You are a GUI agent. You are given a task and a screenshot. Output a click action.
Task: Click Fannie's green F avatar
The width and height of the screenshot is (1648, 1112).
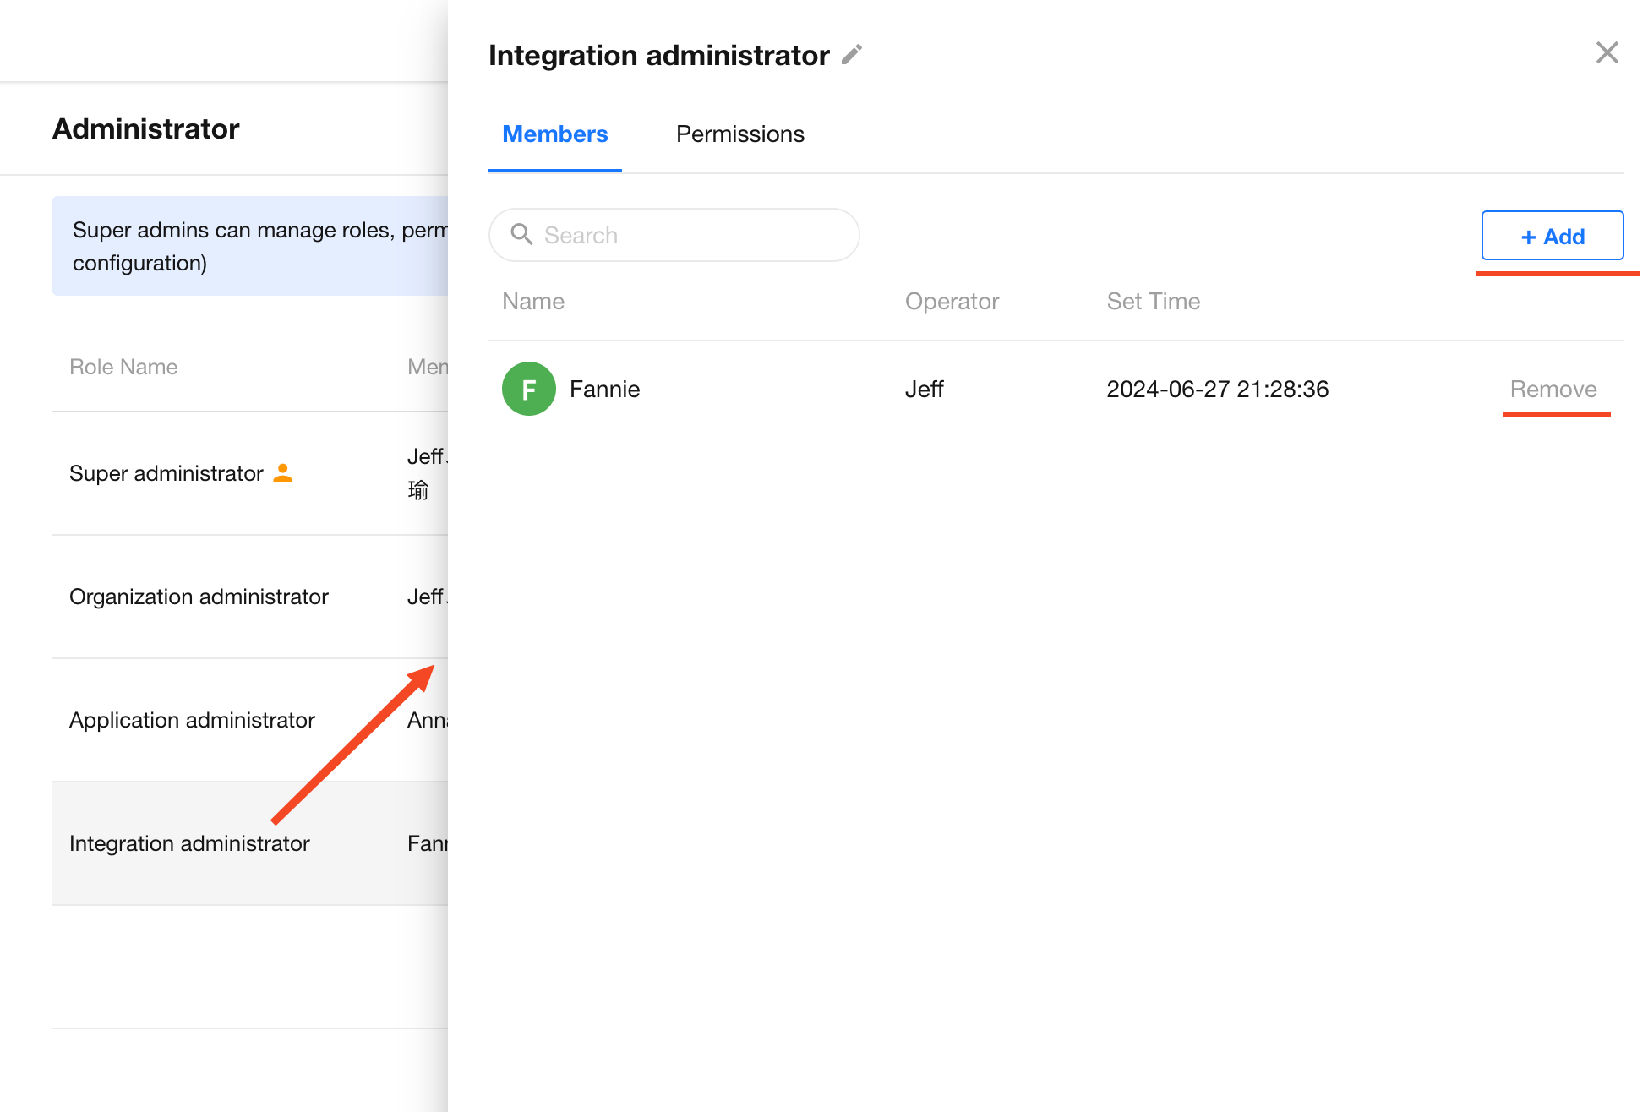528,389
